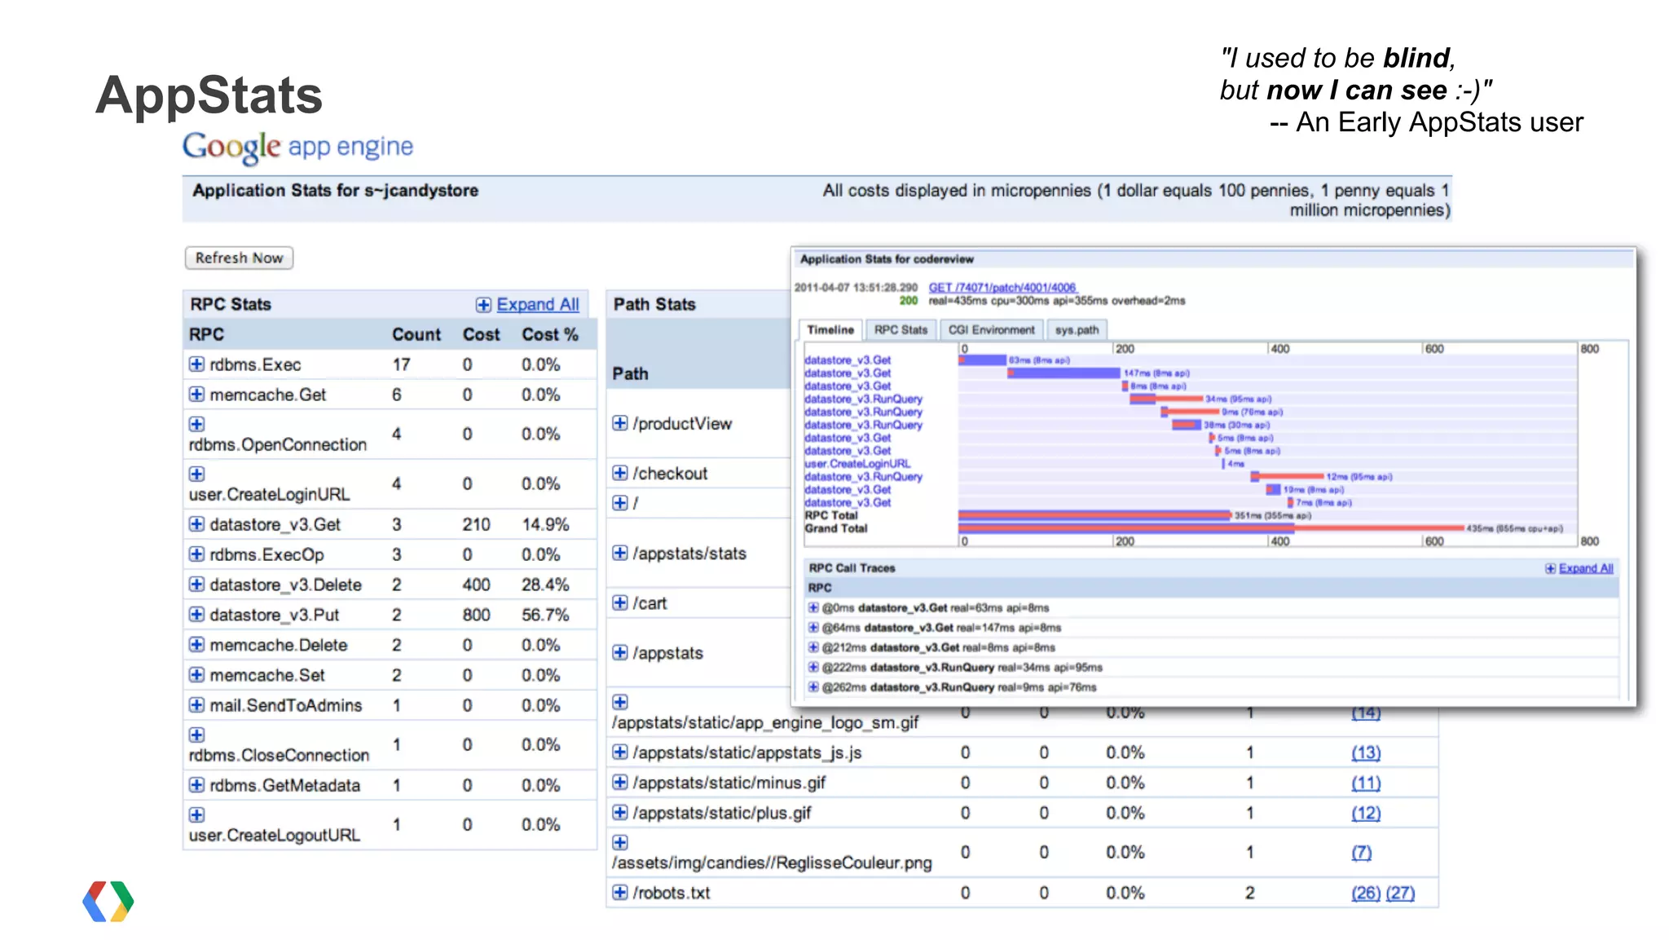Expand the /cart path row
This screenshot has height=940, width=1669.
coord(620,602)
